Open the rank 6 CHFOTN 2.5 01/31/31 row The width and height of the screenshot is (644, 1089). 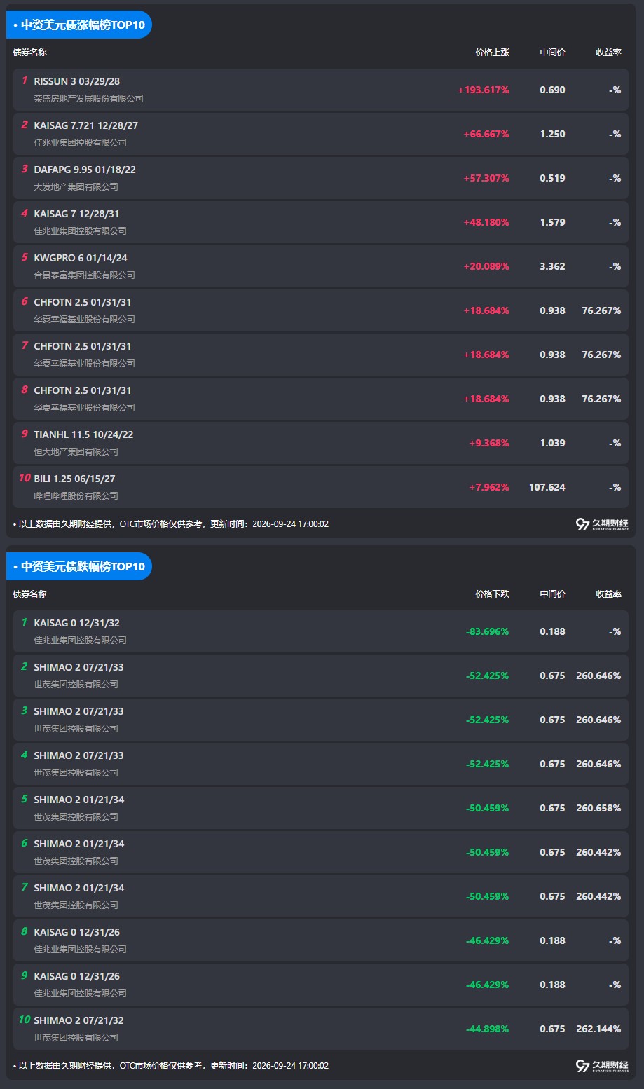pyautogui.click(x=321, y=310)
